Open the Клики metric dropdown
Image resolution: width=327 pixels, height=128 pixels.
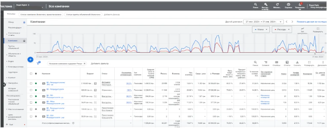(x=261, y=30)
